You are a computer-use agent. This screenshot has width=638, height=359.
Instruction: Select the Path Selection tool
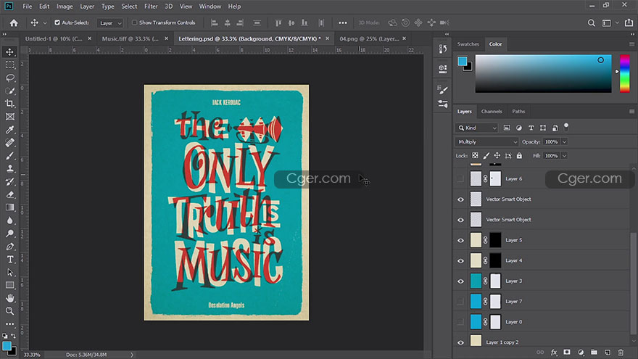point(9,272)
